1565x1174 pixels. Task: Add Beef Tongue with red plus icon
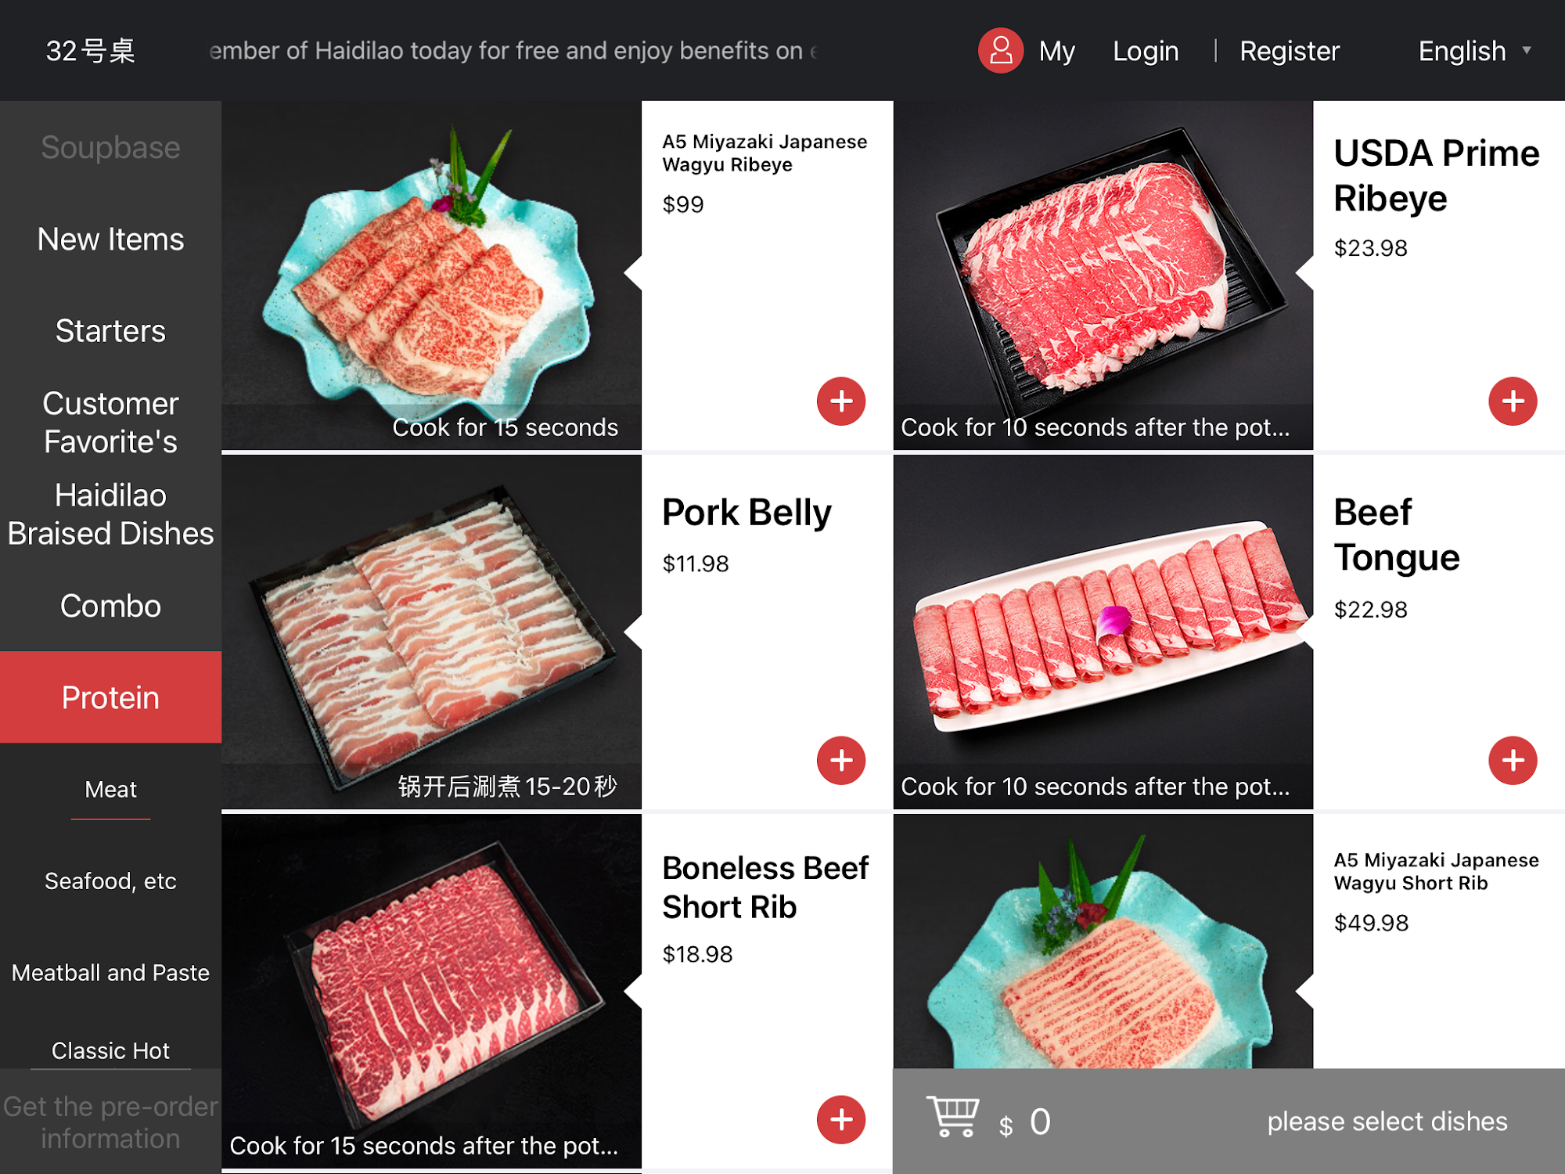(x=1513, y=760)
